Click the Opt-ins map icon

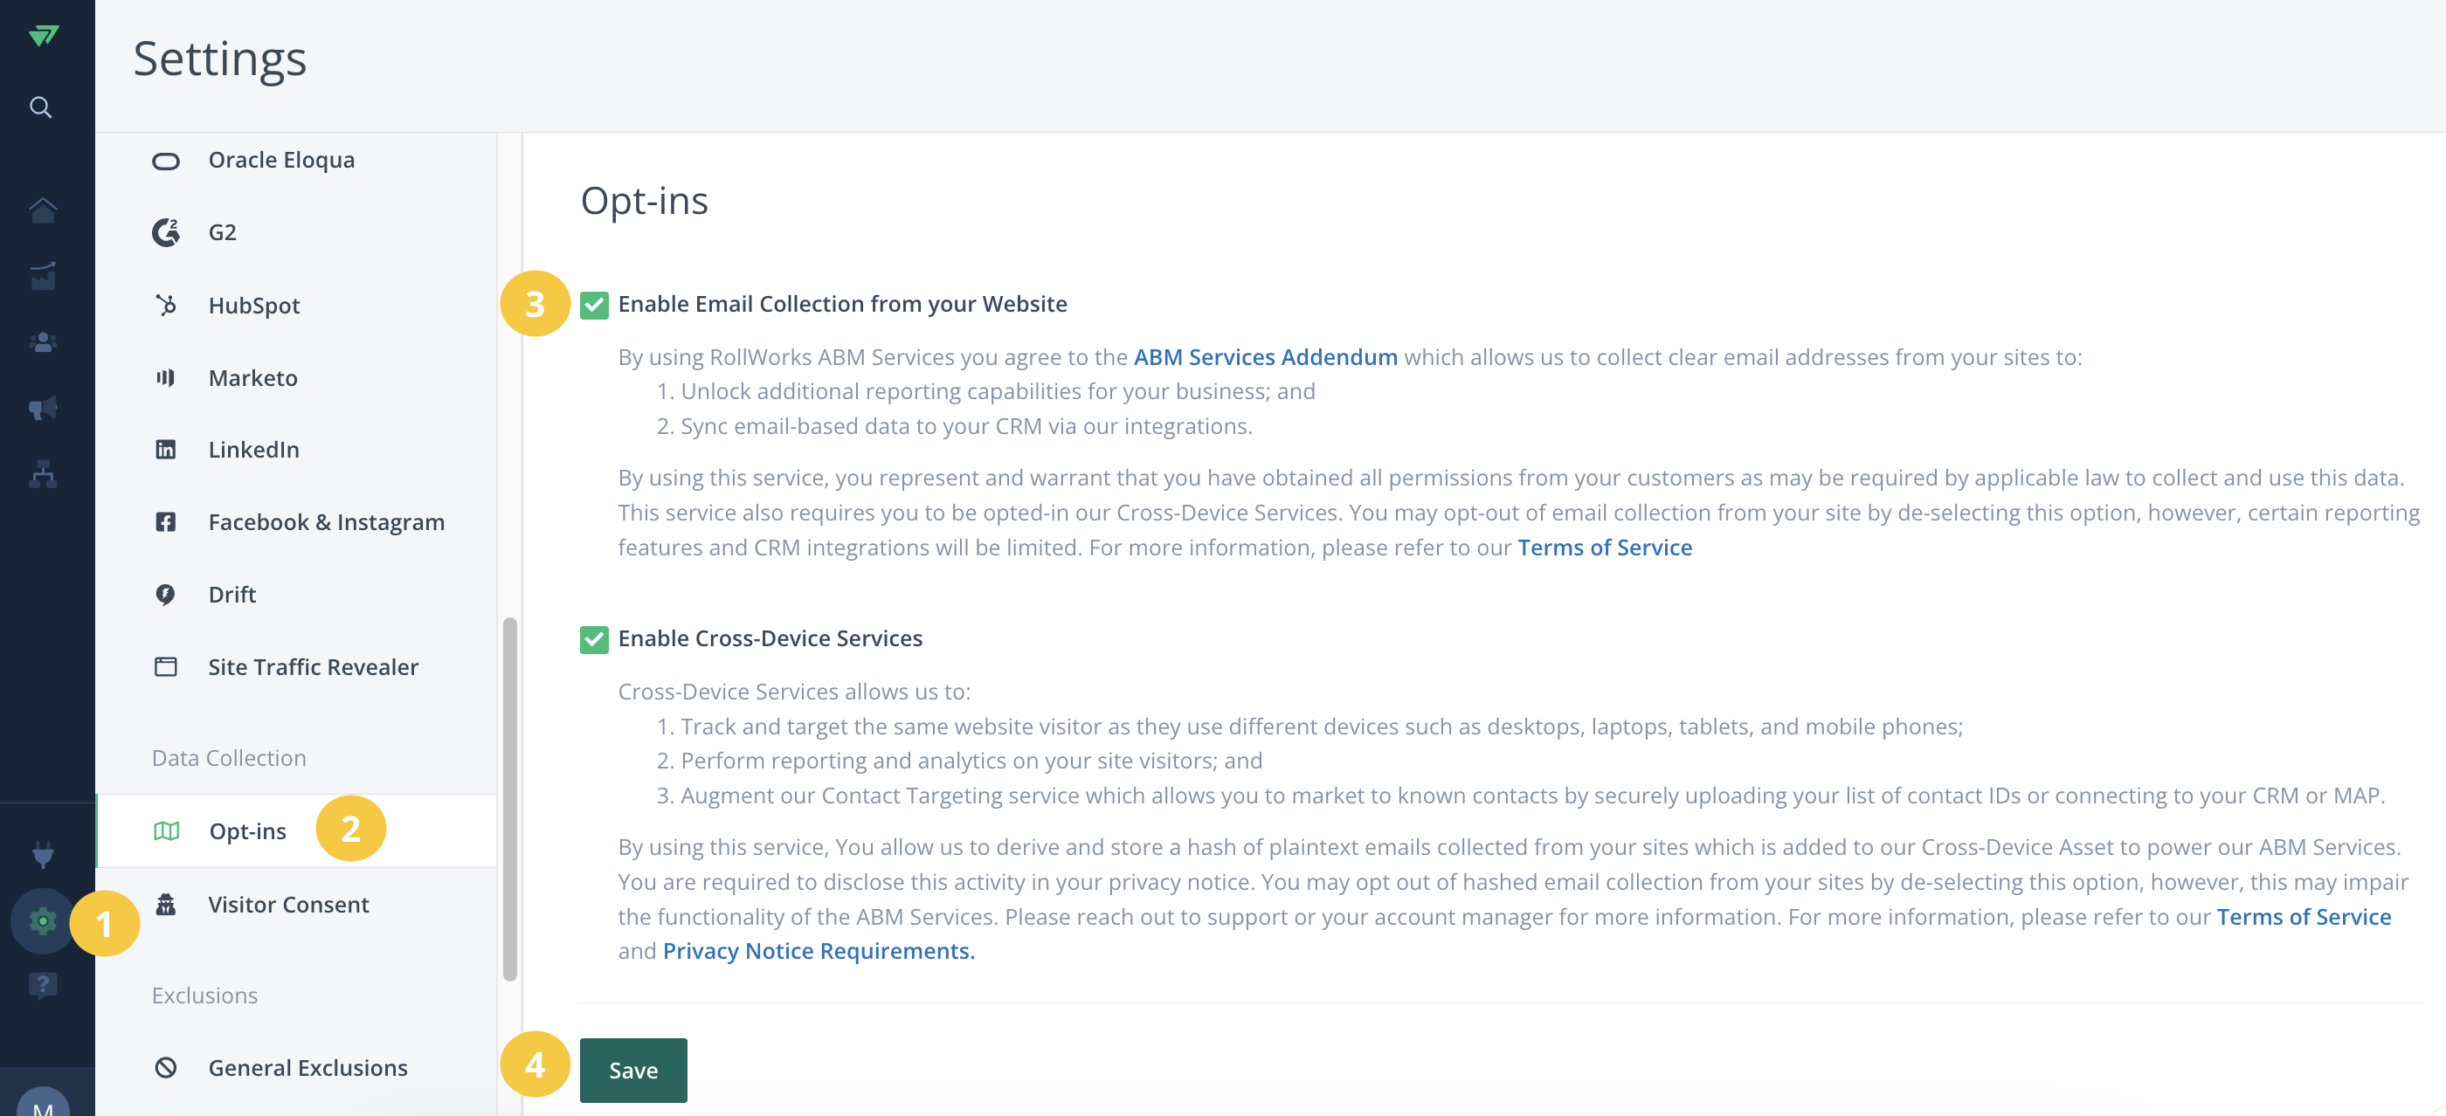point(166,831)
